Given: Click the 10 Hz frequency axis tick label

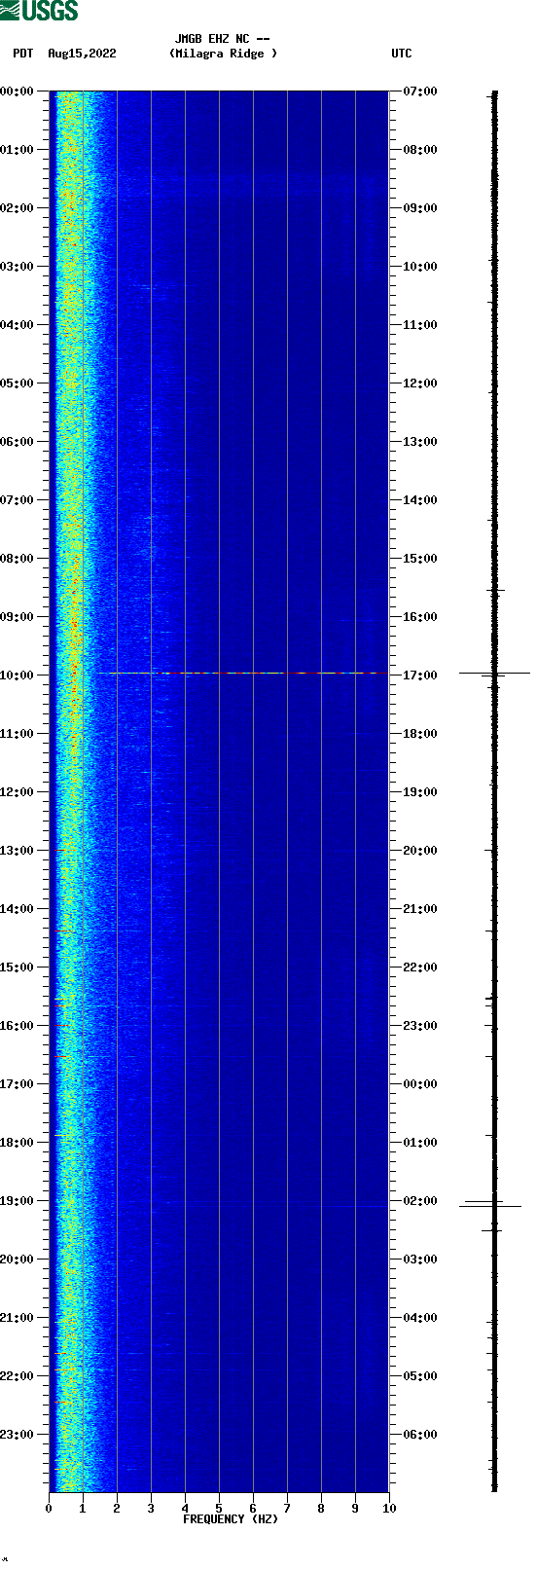Looking at the screenshot, I should 389,1509.
